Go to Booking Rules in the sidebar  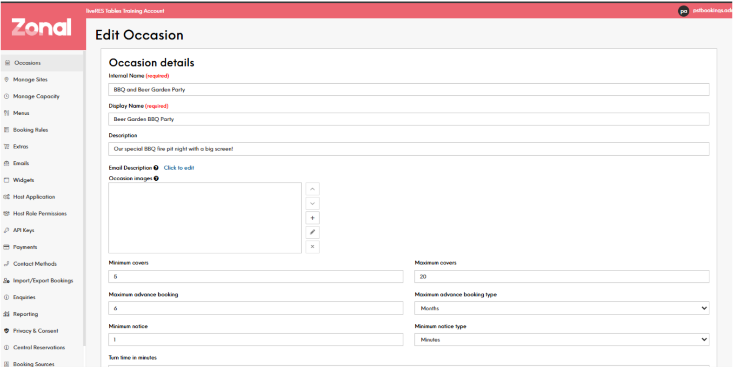pyautogui.click(x=30, y=130)
